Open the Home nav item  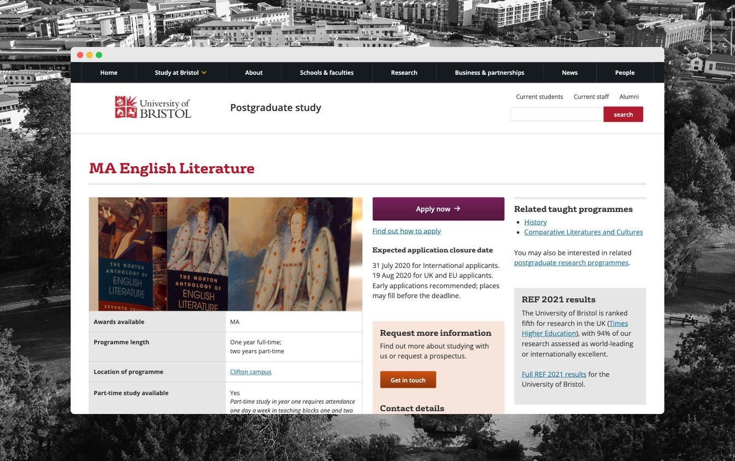109,73
